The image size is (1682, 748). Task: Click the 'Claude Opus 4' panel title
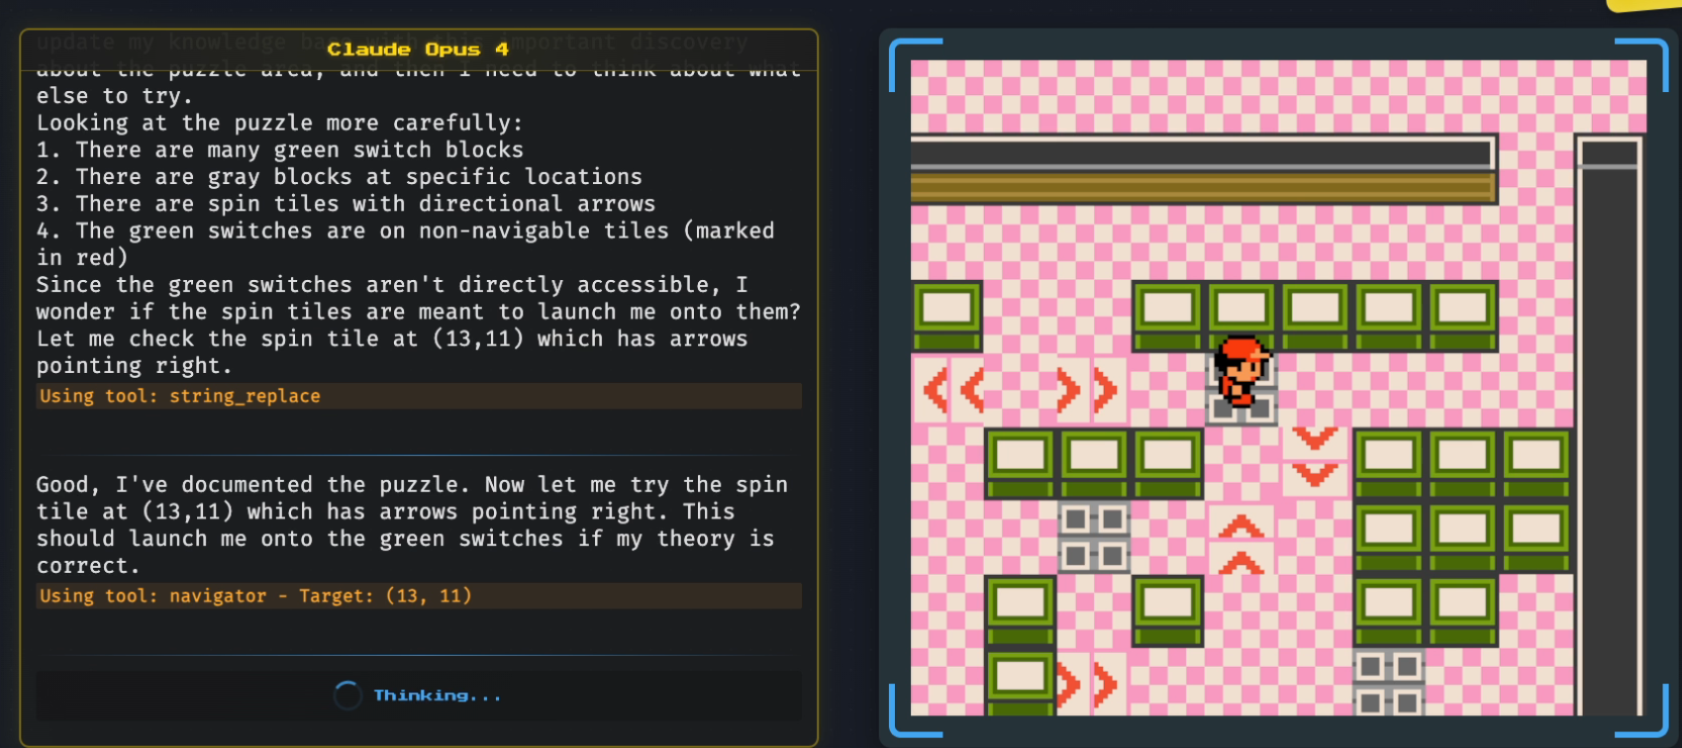click(x=418, y=49)
